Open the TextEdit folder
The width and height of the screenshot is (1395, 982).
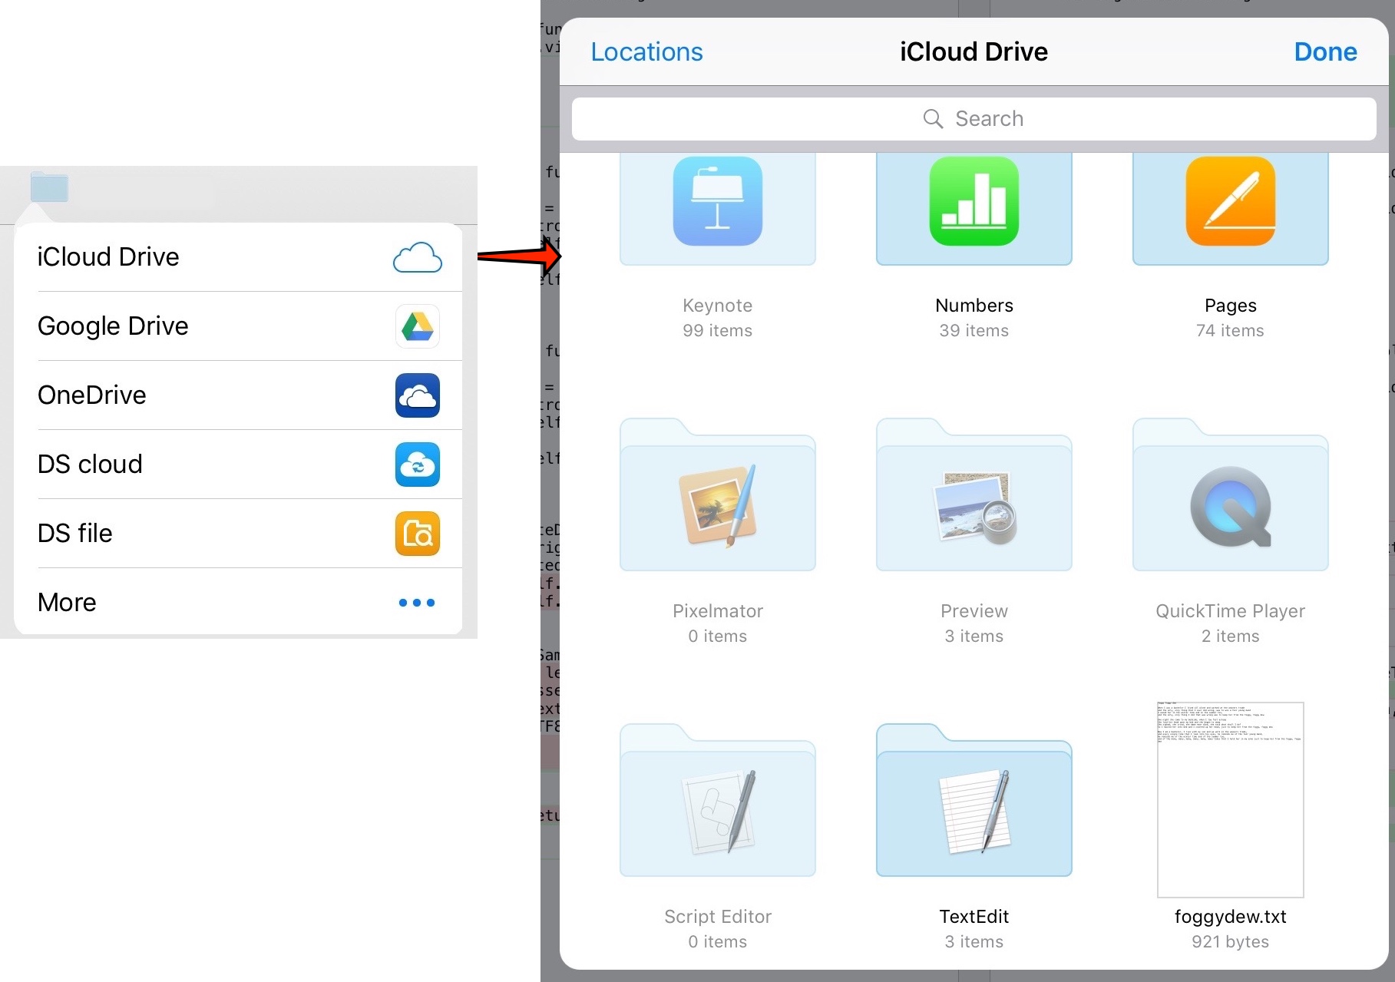[x=974, y=800]
